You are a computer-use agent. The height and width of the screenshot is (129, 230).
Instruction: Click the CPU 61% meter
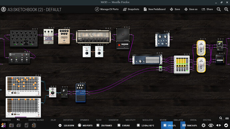point(168,125)
